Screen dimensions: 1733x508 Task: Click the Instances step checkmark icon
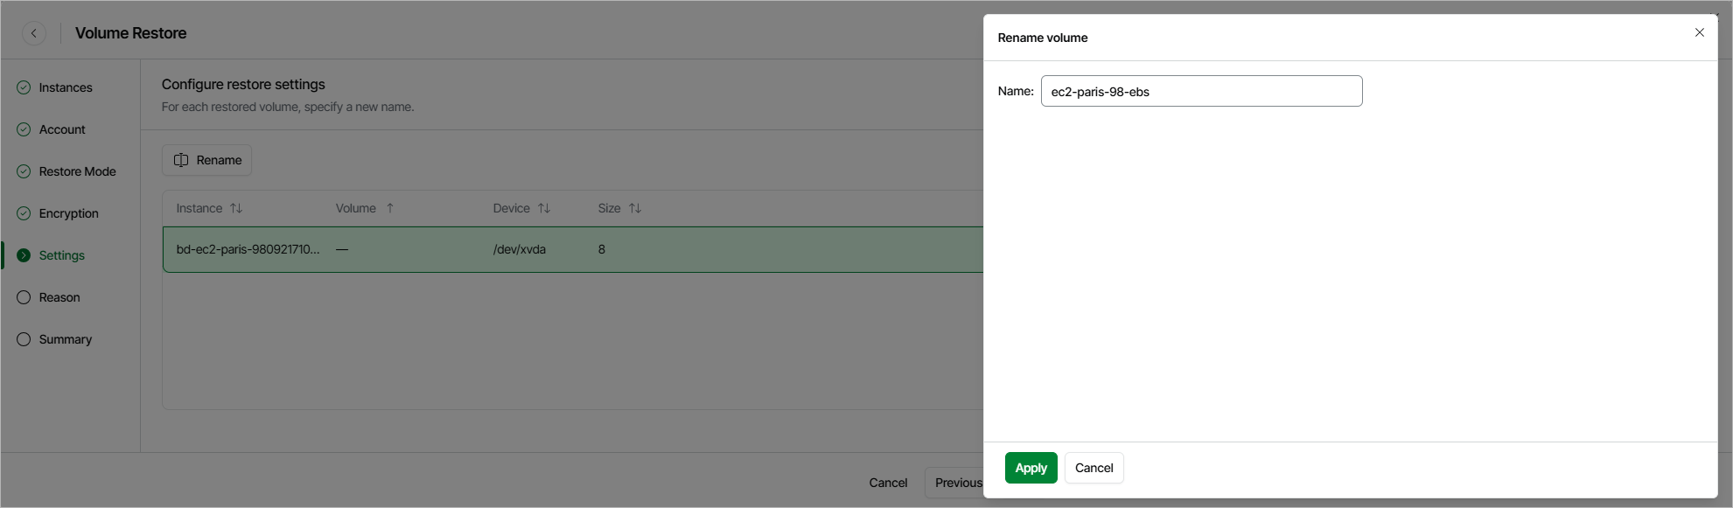[24, 87]
